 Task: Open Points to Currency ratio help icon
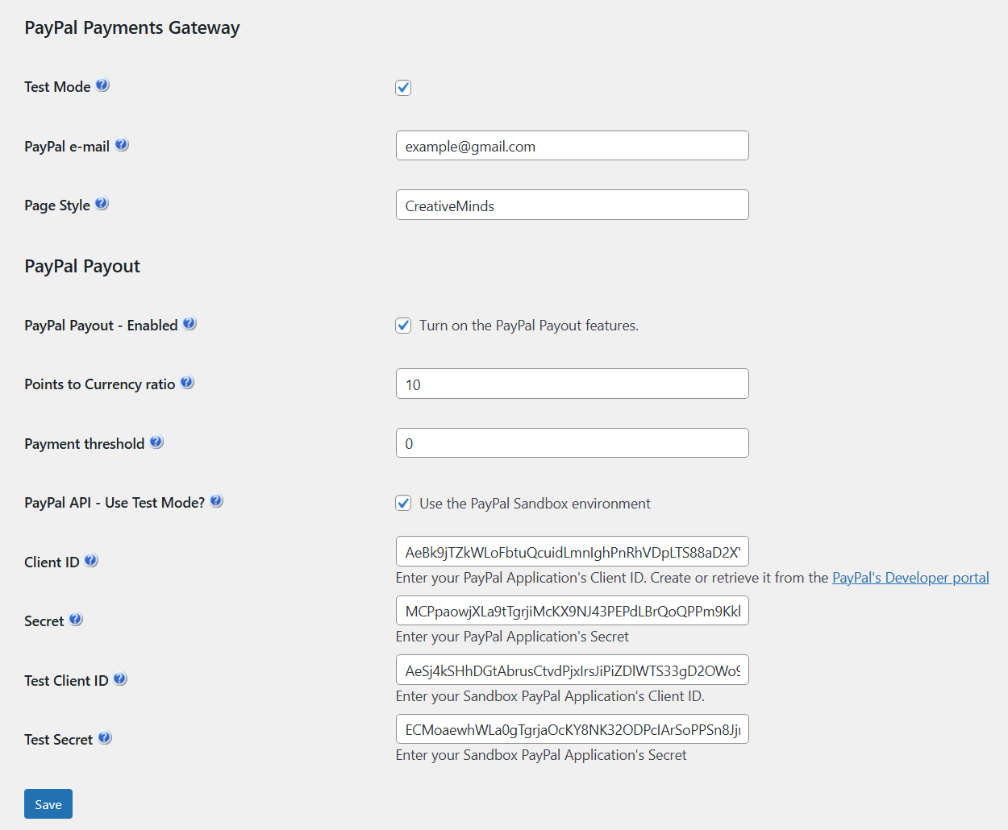[x=187, y=383]
